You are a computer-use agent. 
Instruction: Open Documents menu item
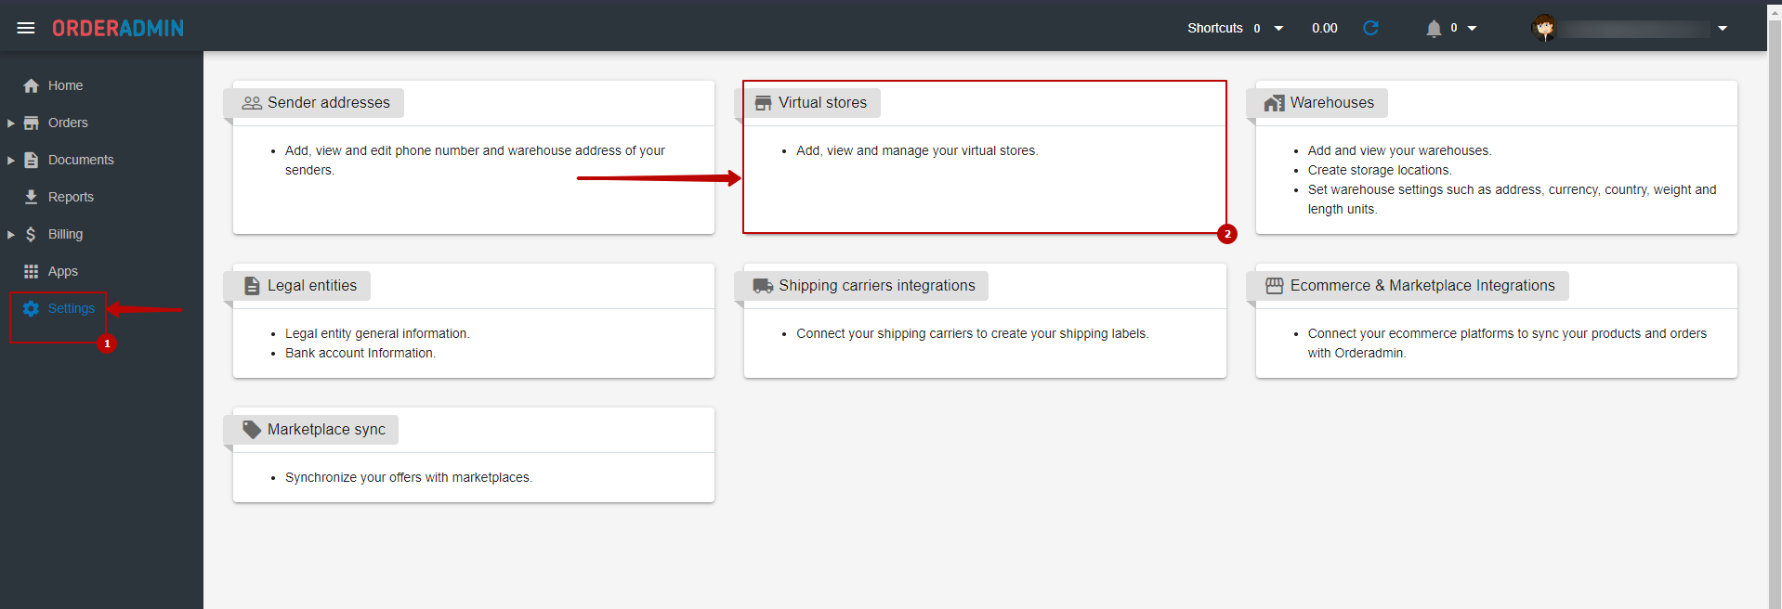pyautogui.click(x=81, y=160)
